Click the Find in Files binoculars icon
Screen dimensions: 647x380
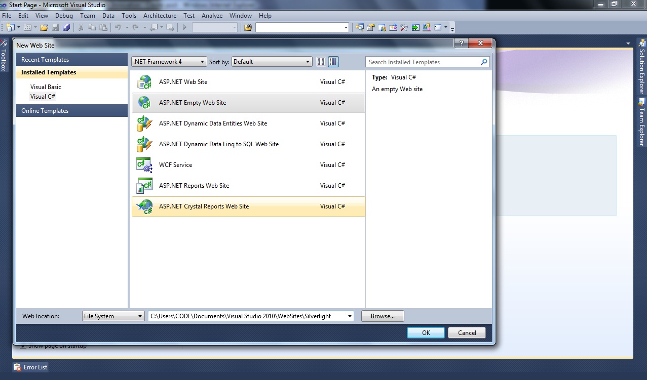point(248,27)
